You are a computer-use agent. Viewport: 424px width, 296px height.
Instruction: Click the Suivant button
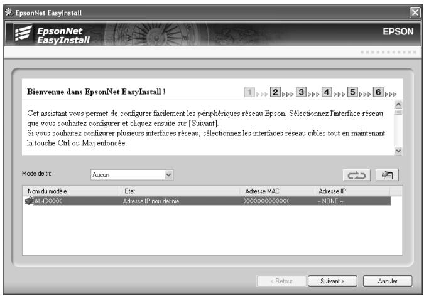pyautogui.click(x=332, y=281)
